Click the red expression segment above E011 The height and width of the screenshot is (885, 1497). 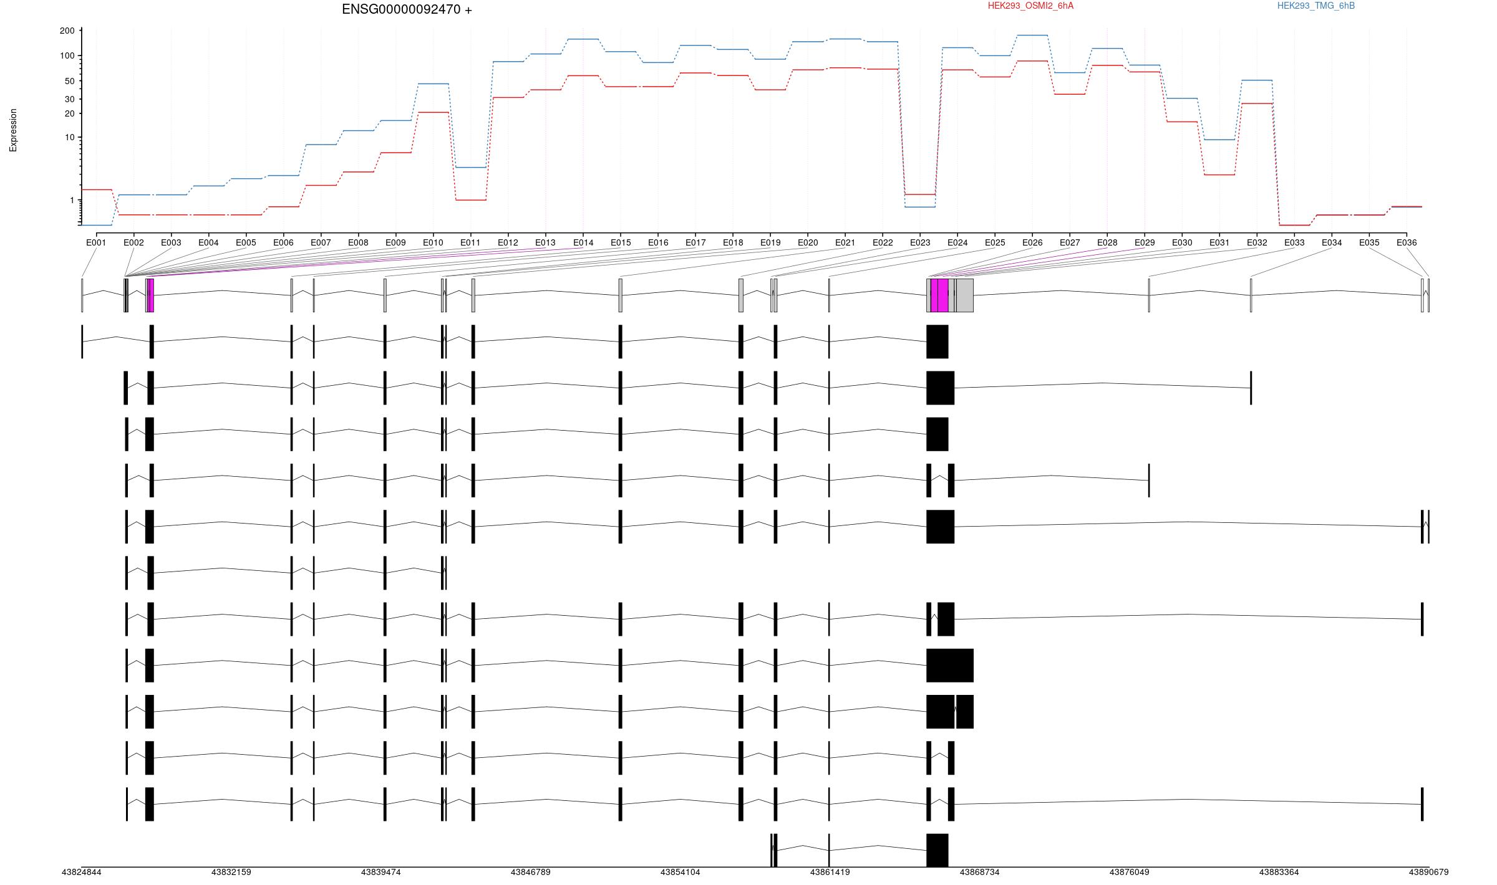470,200
